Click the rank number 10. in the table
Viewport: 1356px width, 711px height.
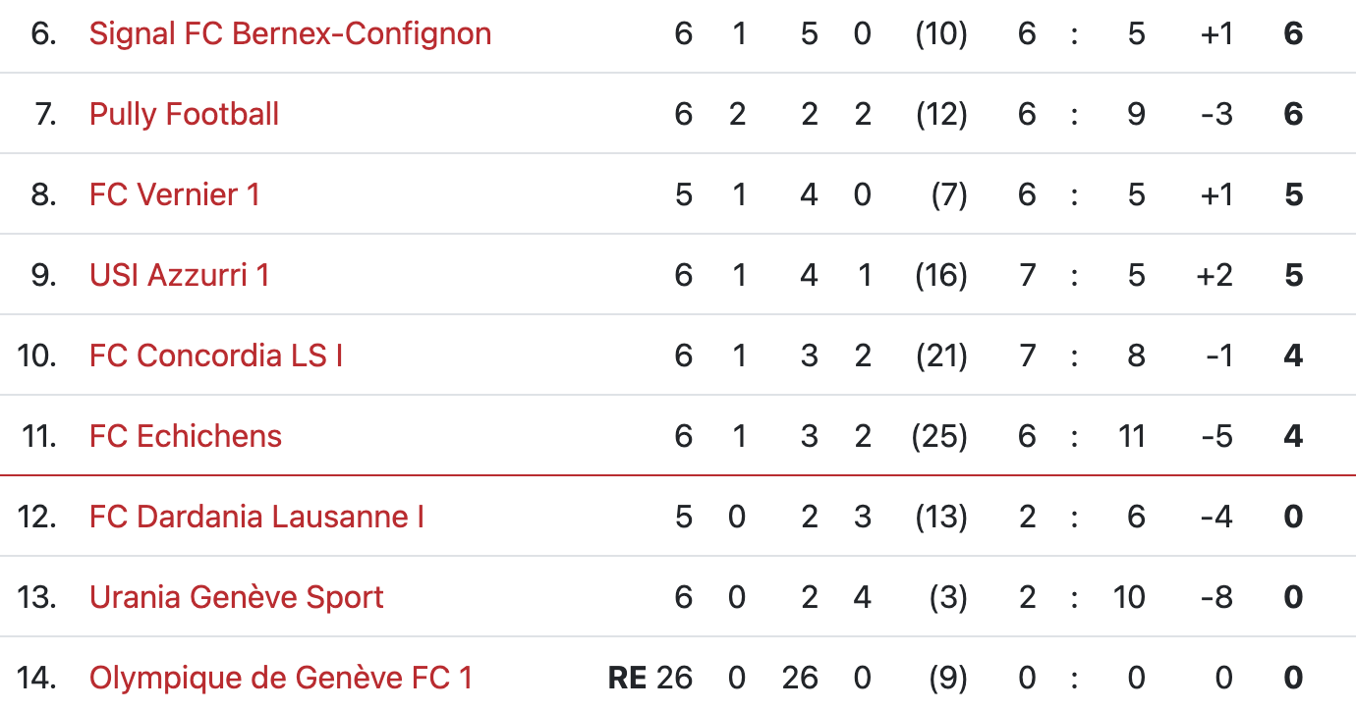tap(36, 356)
